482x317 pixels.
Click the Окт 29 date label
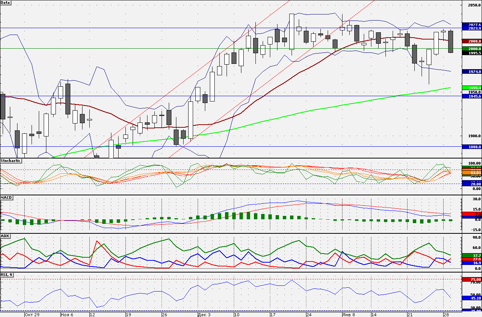pos(32,315)
